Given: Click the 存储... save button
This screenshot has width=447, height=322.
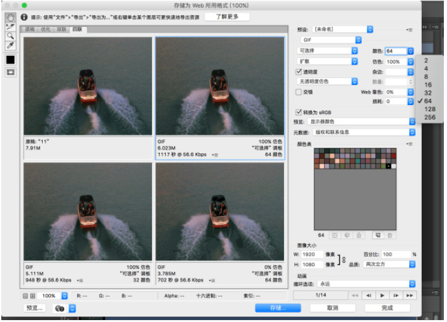Looking at the screenshot, I should 274,308.
